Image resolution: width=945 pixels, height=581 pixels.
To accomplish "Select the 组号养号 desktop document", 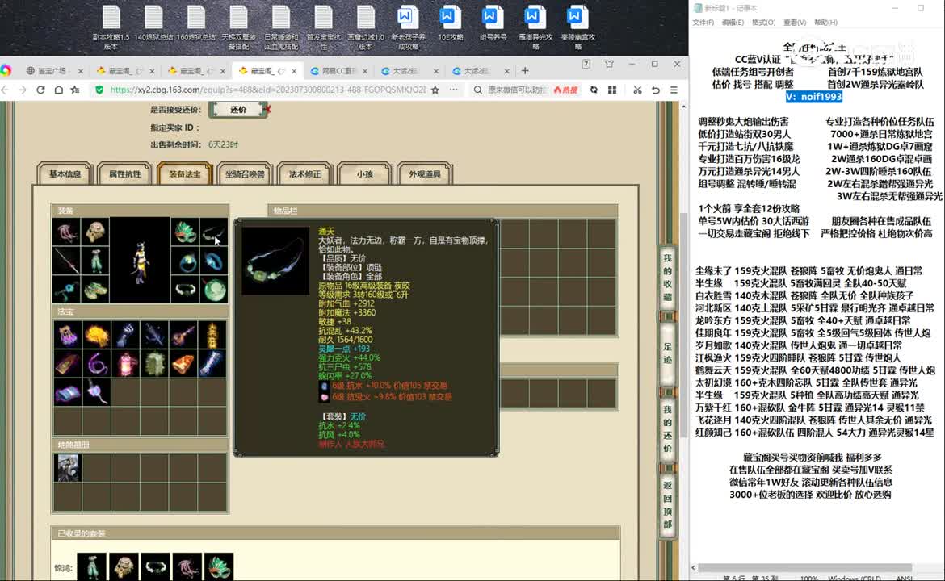I will (x=493, y=25).
